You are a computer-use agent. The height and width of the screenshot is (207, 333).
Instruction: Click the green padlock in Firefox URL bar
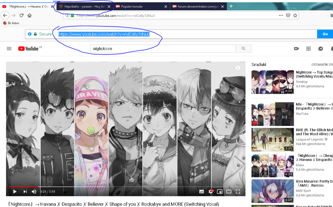pos(73,15)
